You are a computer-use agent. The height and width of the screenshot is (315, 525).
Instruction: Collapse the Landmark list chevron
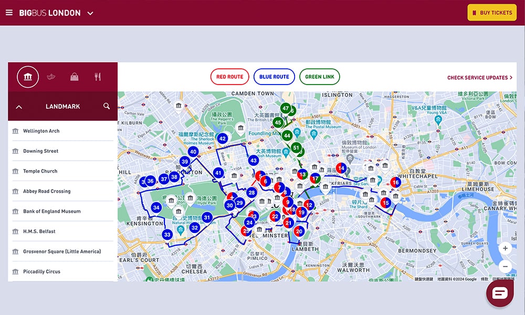coord(19,107)
